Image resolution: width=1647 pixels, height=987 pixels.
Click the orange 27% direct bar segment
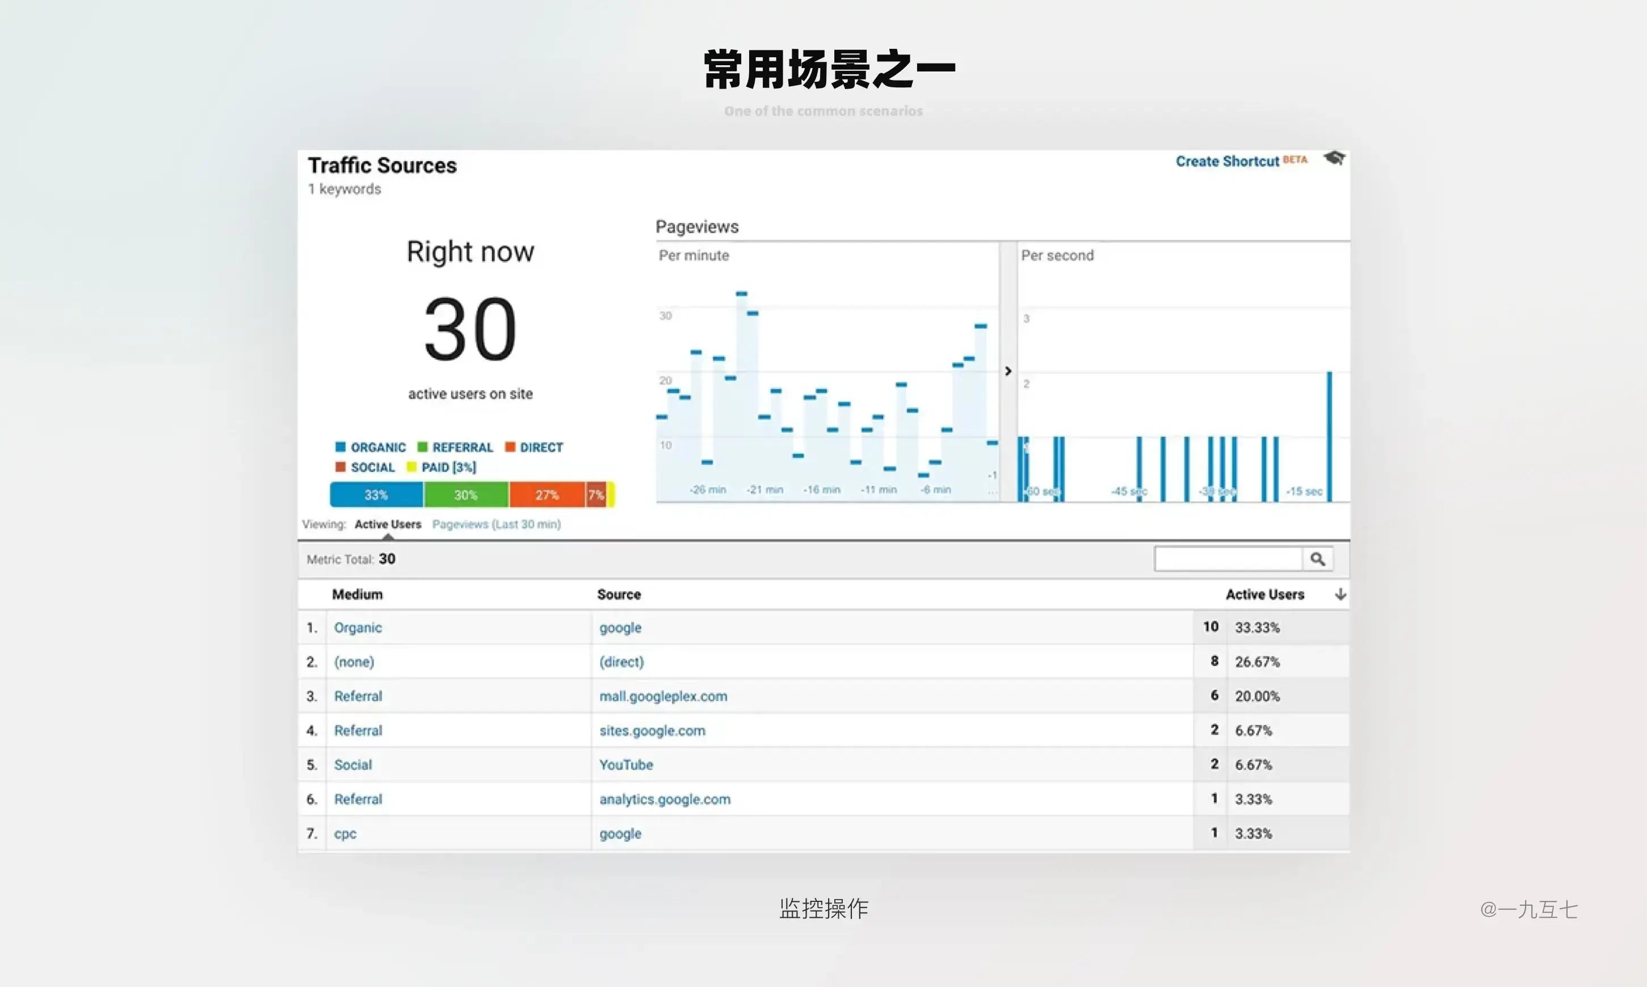pos(547,495)
